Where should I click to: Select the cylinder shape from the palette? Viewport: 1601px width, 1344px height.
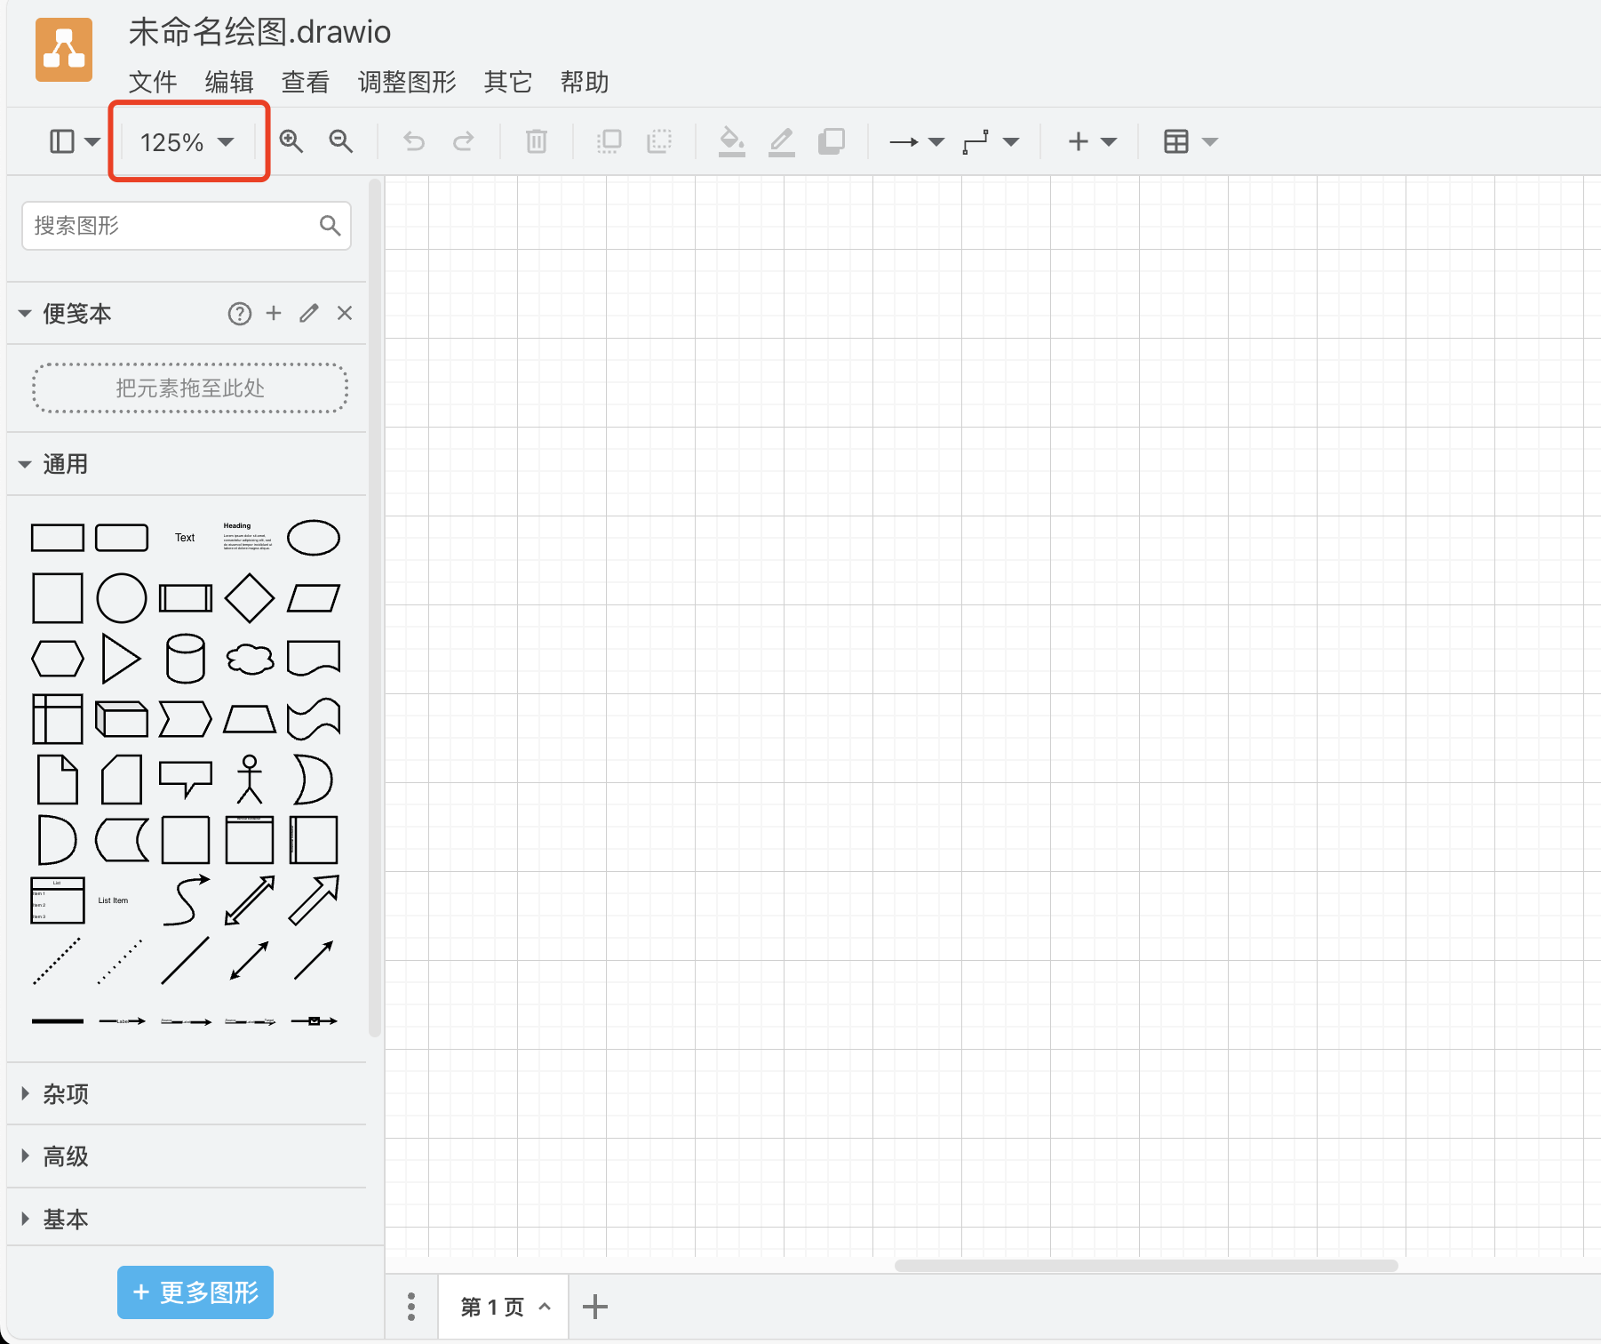coord(186,659)
